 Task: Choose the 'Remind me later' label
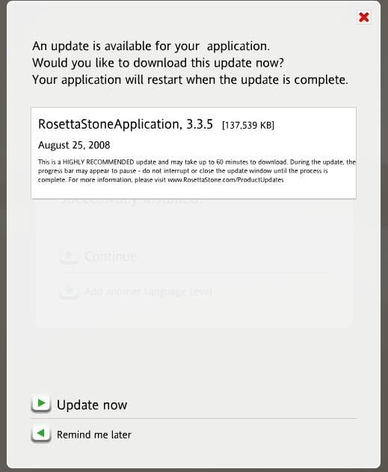(x=94, y=435)
